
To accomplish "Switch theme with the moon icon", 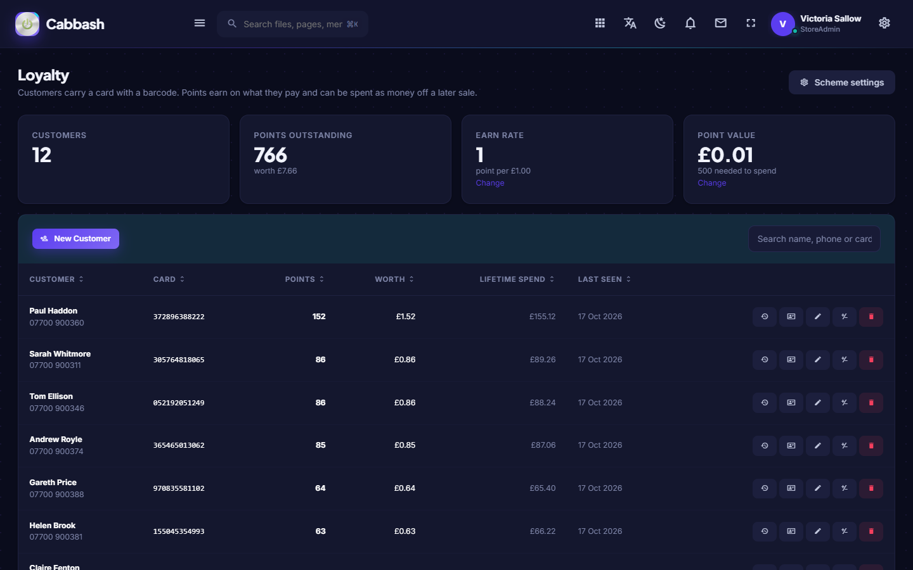I will tap(660, 23).
